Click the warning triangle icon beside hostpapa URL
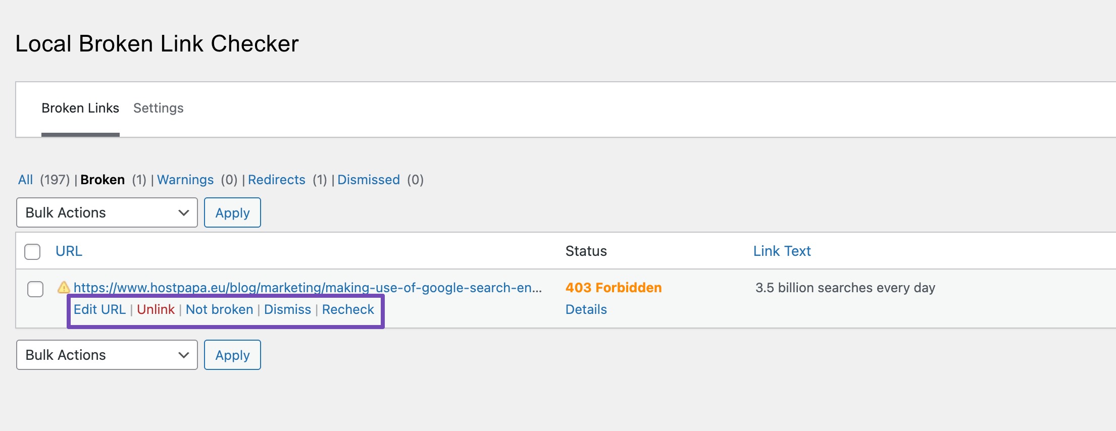The width and height of the screenshot is (1116, 431). tap(64, 288)
